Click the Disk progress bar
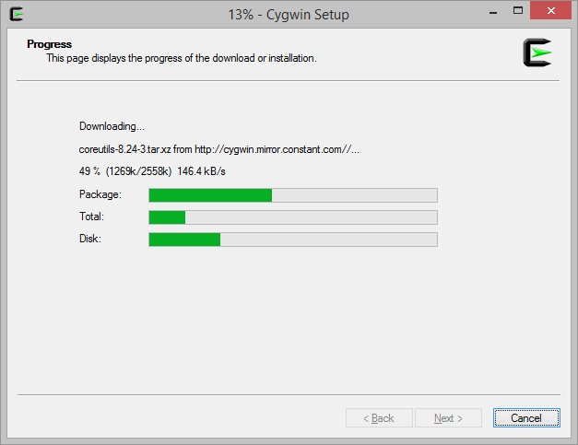The height and width of the screenshot is (445, 578). [293, 240]
